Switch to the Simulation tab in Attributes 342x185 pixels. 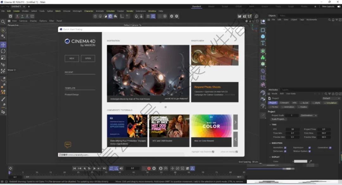(331, 103)
